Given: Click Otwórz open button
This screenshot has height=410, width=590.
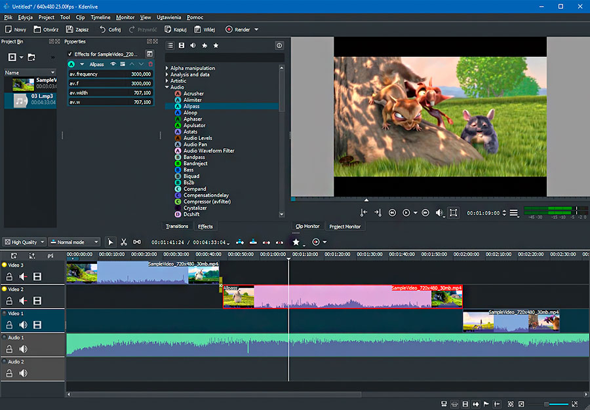Looking at the screenshot, I should [x=46, y=29].
